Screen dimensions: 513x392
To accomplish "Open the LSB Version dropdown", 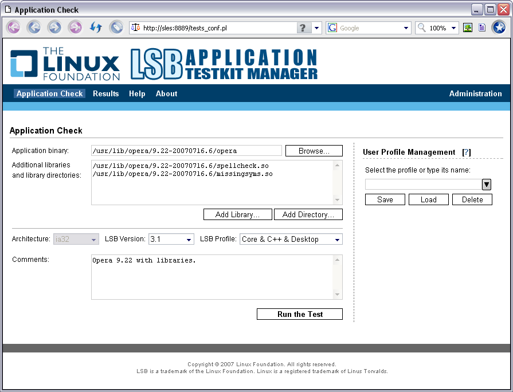I will click(171, 239).
